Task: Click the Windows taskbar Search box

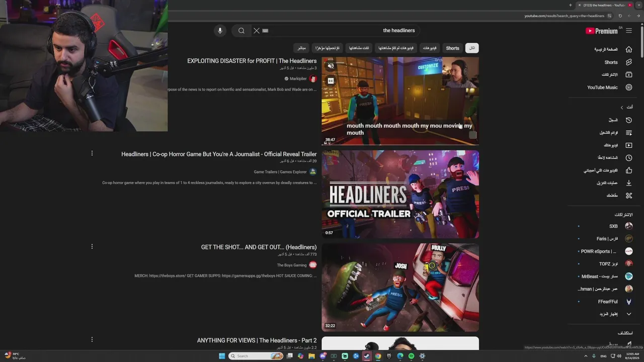Action: [256, 356]
